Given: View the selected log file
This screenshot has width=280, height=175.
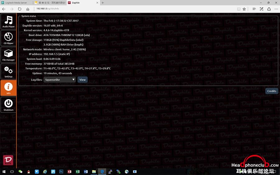Looking at the screenshot, I should point(82,80).
